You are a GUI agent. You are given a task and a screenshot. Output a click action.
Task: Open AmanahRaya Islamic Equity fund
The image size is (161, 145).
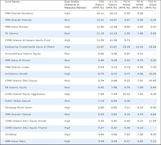coord(23,54)
